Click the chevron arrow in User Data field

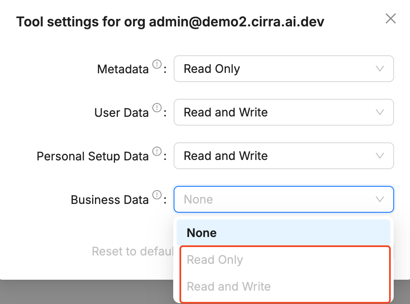[380, 112]
